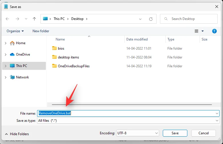Sort by Name column
Viewport: 223px width, 144px height.
point(60,39)
